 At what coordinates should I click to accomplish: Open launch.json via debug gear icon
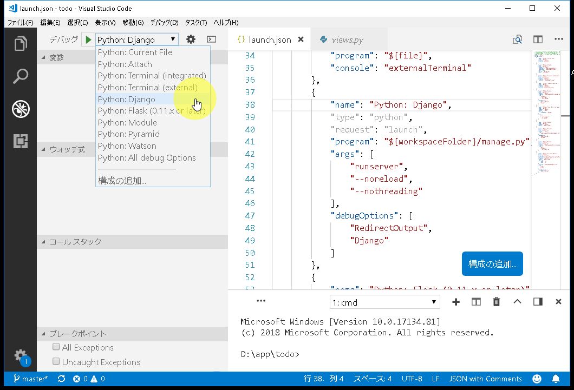click(x=191, y=39)
